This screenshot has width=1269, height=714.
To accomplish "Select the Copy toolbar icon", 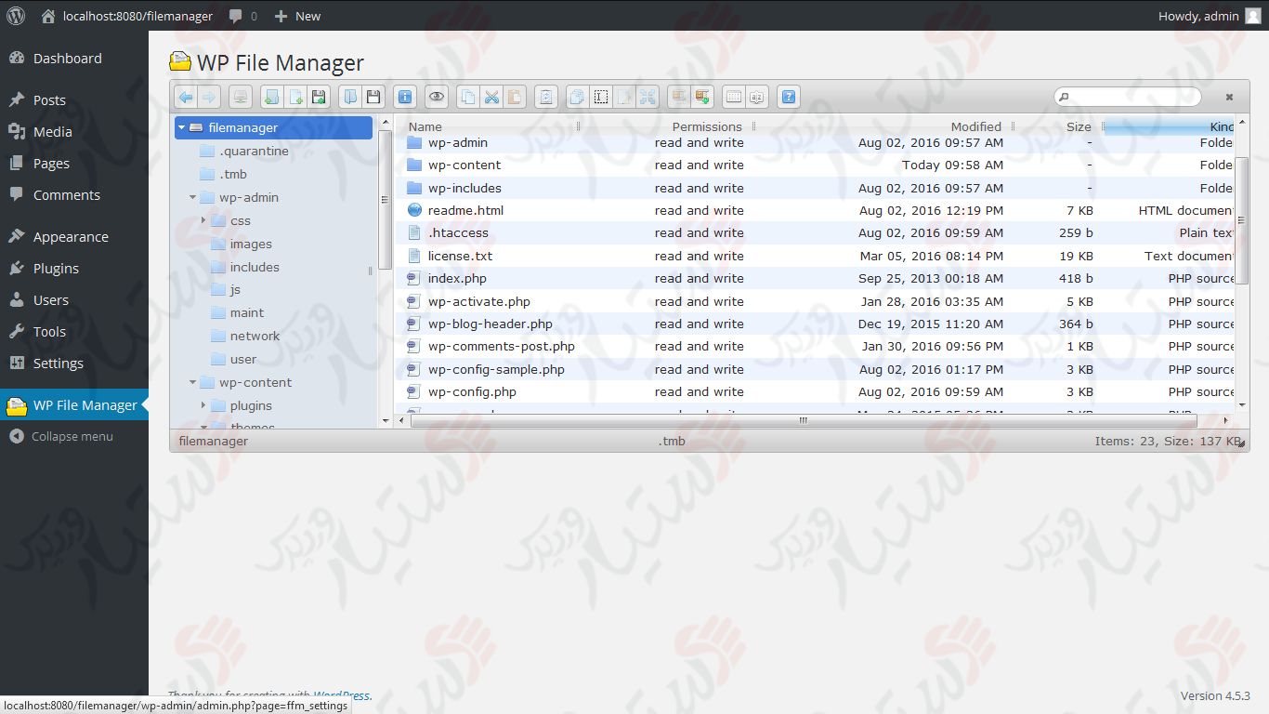I will (467, 96).
